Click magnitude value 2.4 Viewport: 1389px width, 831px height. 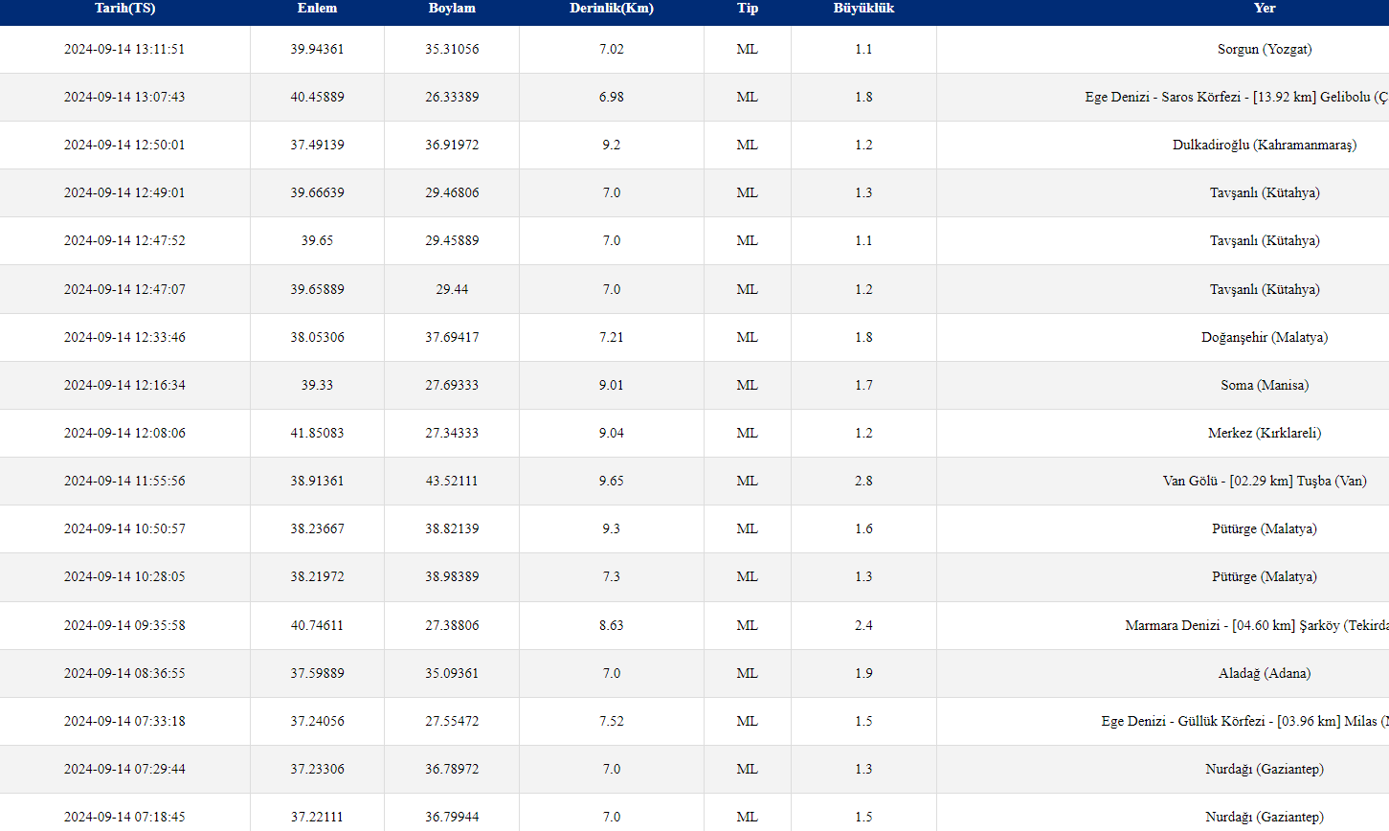pyautogui.click(x=863, y=625)
